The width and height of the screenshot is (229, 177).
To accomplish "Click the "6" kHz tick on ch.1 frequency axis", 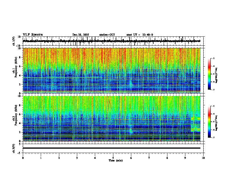I will click(x=20, y=66).
